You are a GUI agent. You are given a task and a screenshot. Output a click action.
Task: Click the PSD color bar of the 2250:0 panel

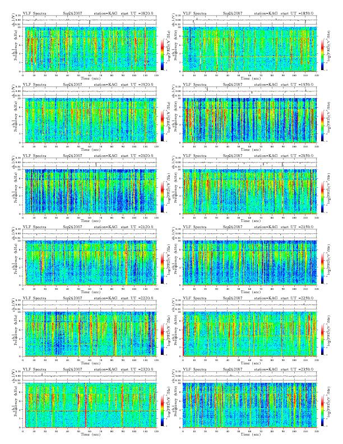(x=322, y=340)
